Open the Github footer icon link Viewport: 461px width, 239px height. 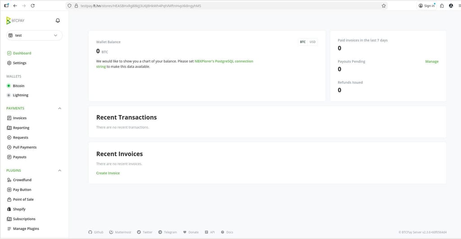[x=90, y=232]
